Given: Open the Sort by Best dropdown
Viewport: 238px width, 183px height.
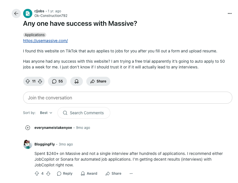Looking at the screenshot, I should point(46,113).
